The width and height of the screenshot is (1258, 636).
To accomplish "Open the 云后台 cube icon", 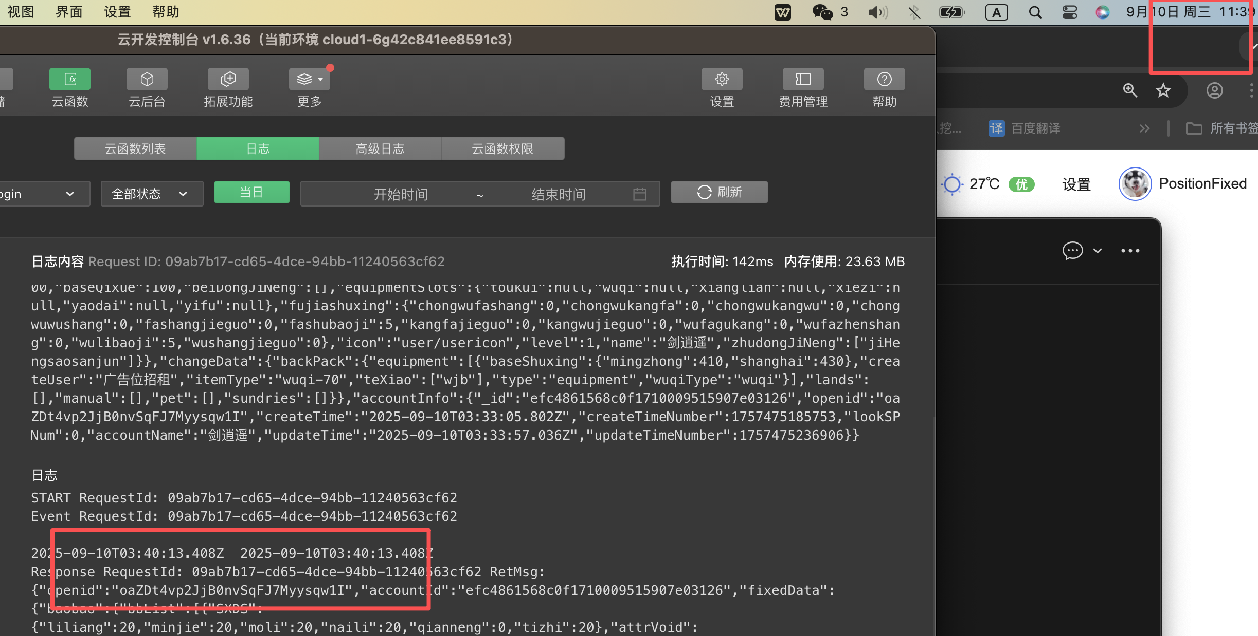I will [147, 79].
